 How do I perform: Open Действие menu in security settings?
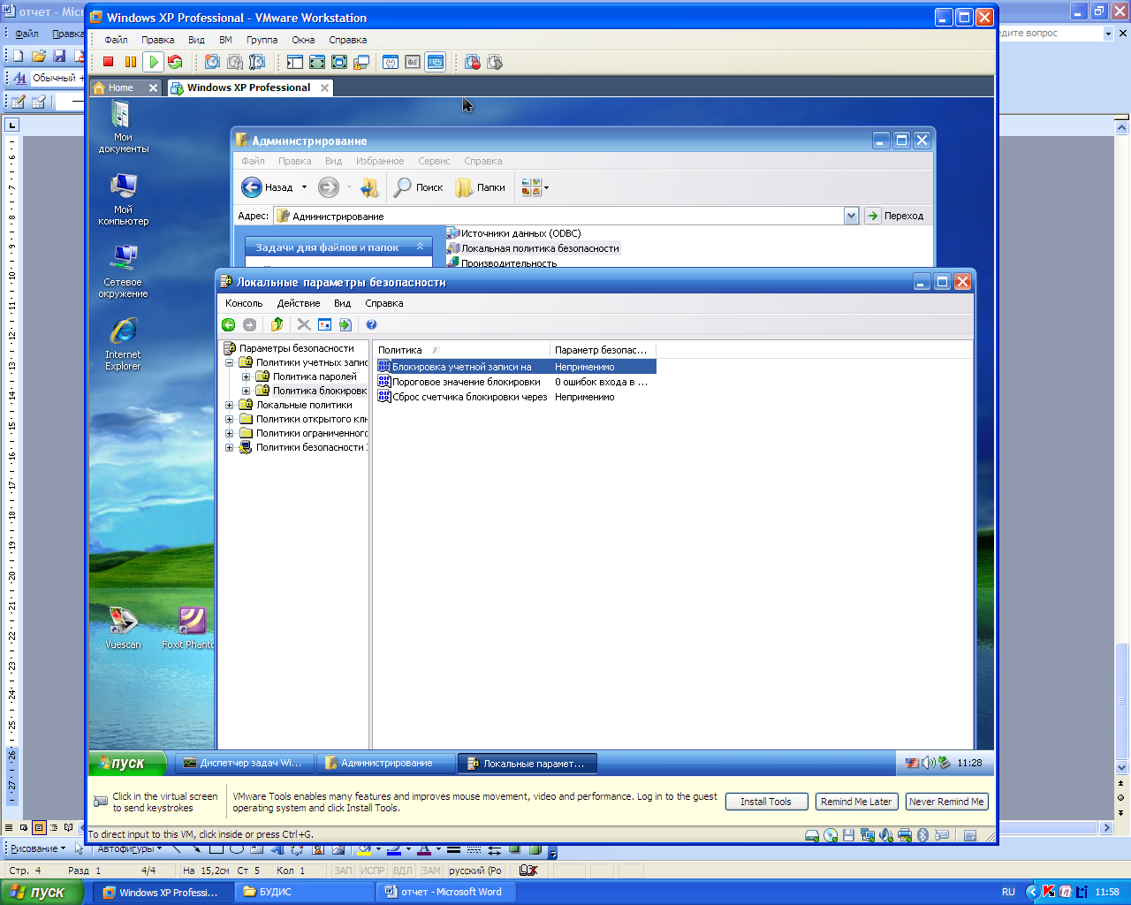point(299,303)
